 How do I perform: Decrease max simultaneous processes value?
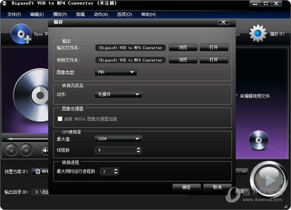[116, 173]
